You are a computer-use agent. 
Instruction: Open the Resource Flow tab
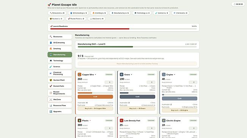(60, 106)
